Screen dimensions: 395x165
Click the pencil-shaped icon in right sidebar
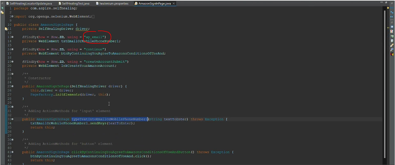(391, 45)
